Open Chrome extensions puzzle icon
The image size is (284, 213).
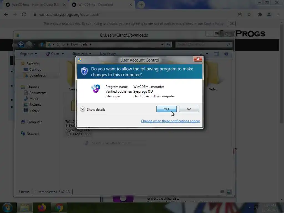click(260, 14)
